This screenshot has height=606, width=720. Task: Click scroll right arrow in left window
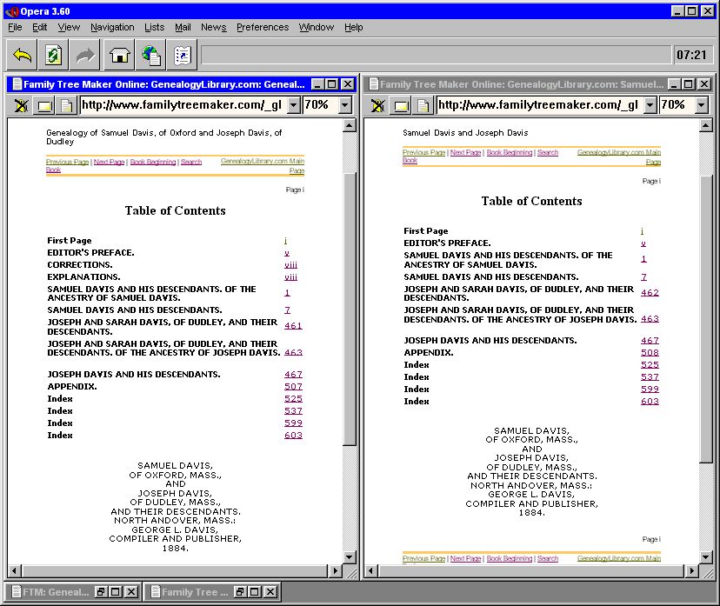335,570
